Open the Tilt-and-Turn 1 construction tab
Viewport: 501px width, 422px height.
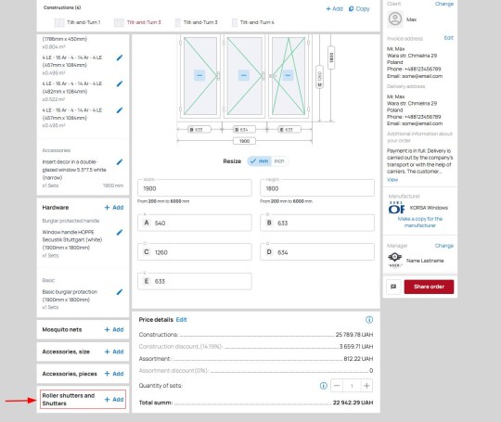(x=78, y=22)
